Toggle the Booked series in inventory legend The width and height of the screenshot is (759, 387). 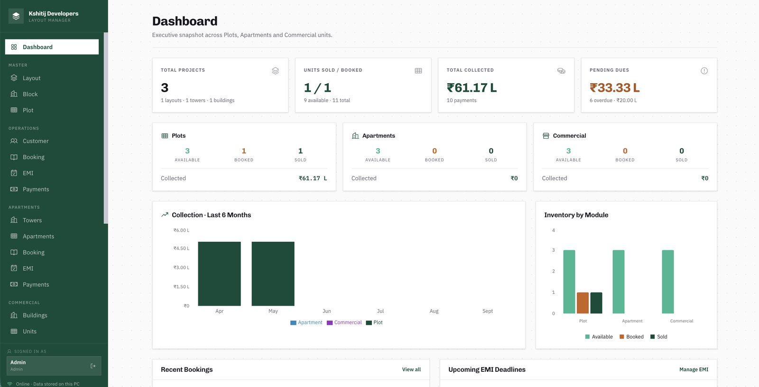[631, 337]
